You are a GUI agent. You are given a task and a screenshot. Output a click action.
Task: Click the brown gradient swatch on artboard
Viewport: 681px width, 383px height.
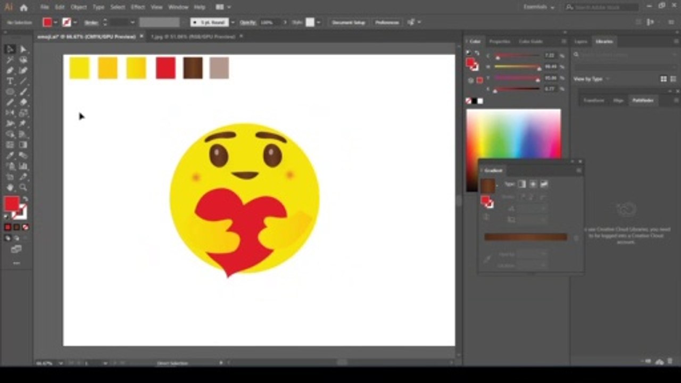[x=193, y=68]
